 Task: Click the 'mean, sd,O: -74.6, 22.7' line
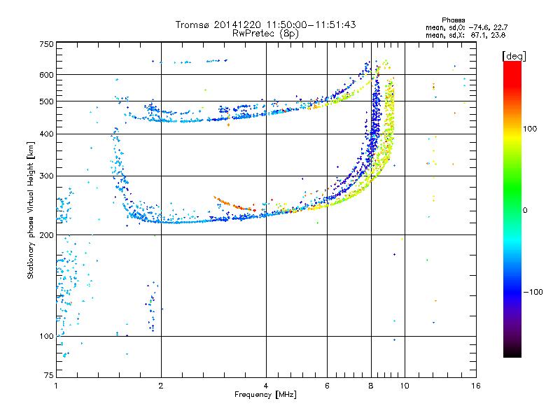pyautogui.click(x=466, y=27)
